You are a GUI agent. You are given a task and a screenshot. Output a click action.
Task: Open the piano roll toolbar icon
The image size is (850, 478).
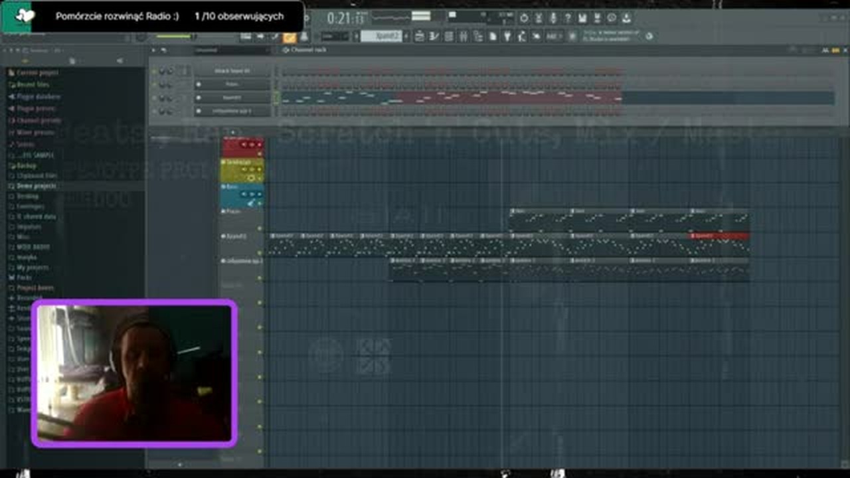[x=434, y=37]
